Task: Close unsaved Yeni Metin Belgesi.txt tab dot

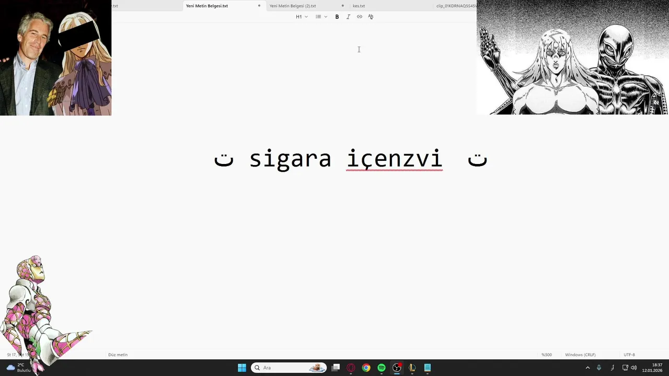Action: coord(259,6)
